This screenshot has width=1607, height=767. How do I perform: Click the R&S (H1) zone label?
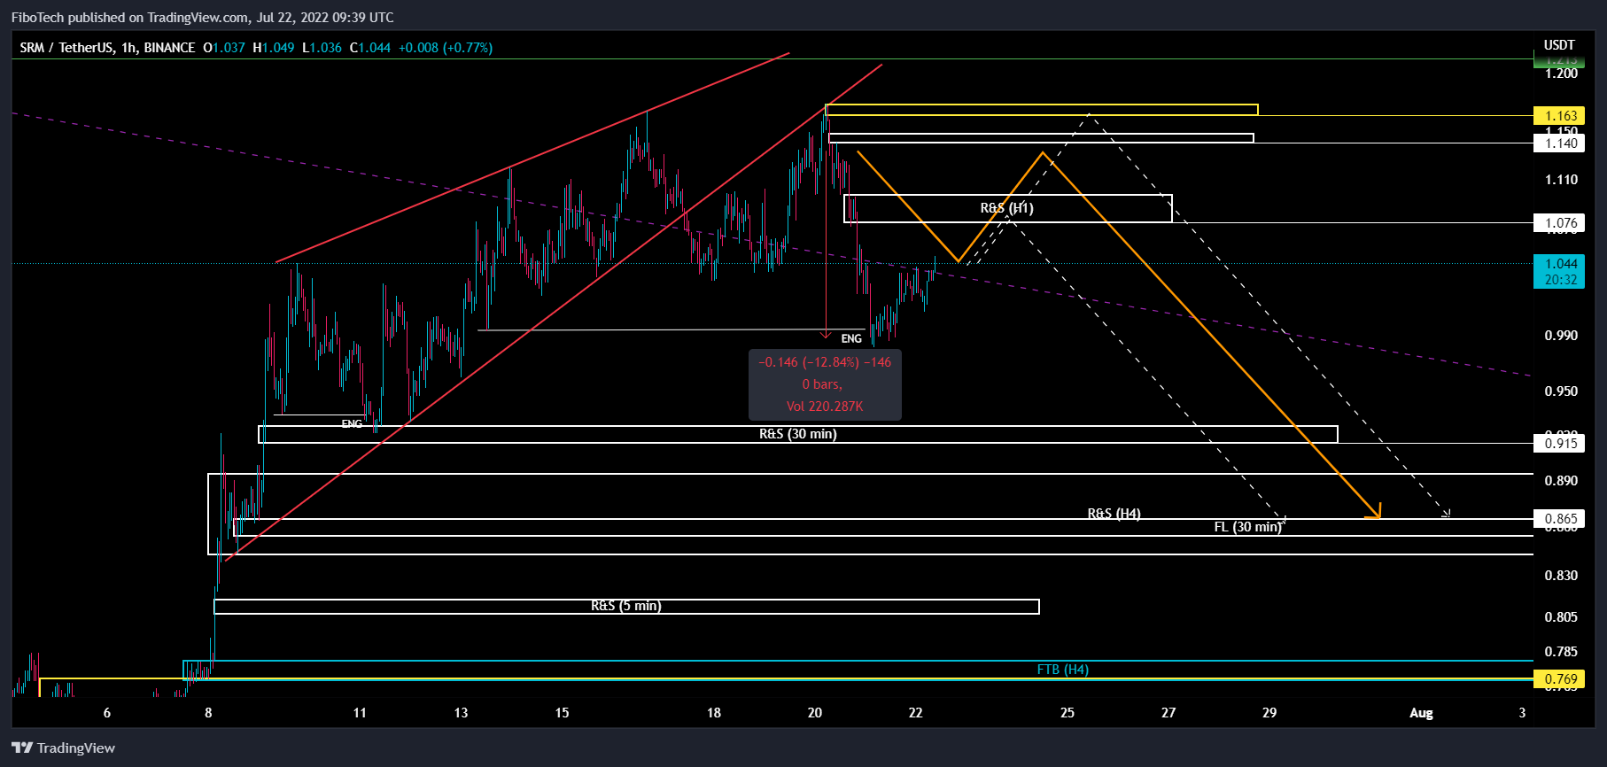(x=1007, y=208)
